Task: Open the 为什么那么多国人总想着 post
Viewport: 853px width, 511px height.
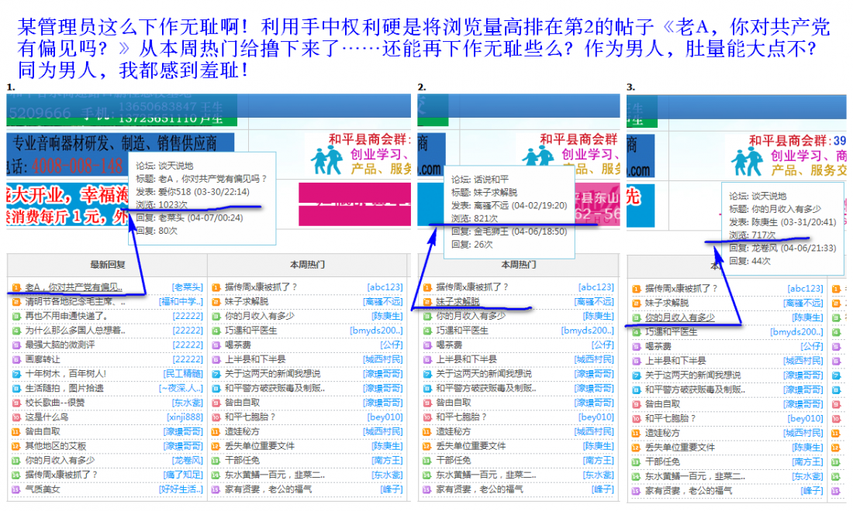Action: coord(74,331)
